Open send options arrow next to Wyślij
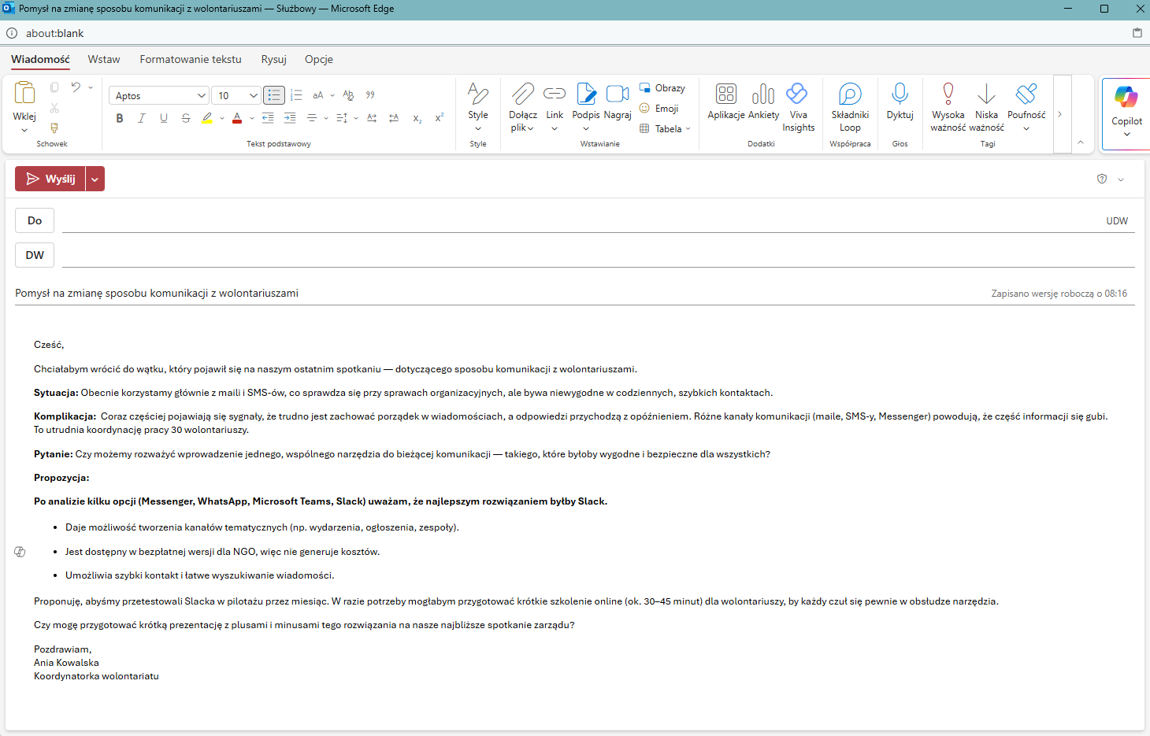Viewport: 1150px width, 736px height. pyautogui.click(x=95, y=179)
